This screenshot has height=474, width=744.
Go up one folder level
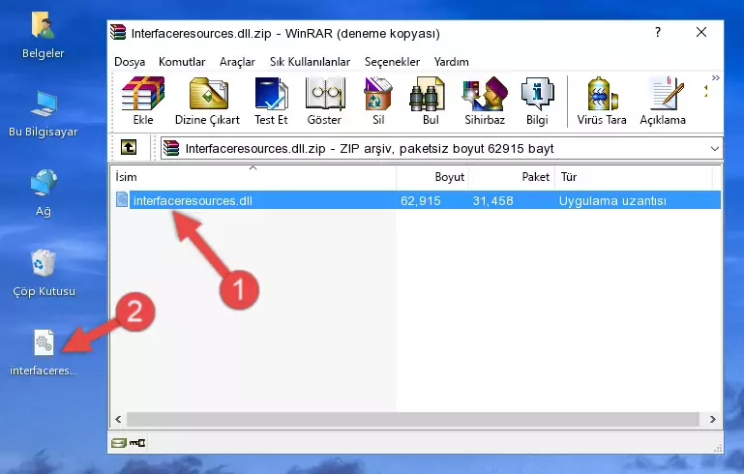click(129, 148)
